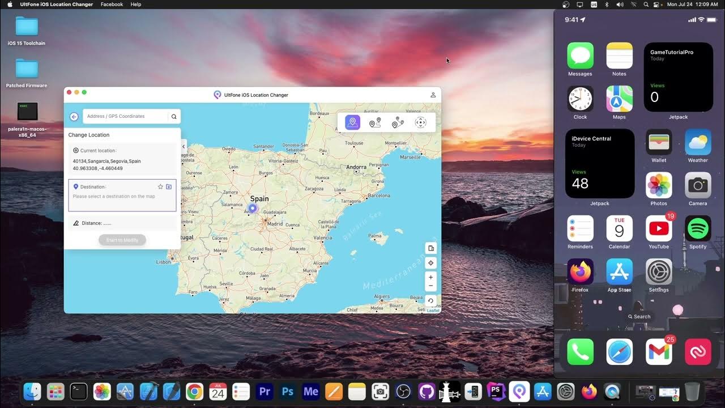
Task: Click the device panel icon on the map
Action: tap(431, 248)
